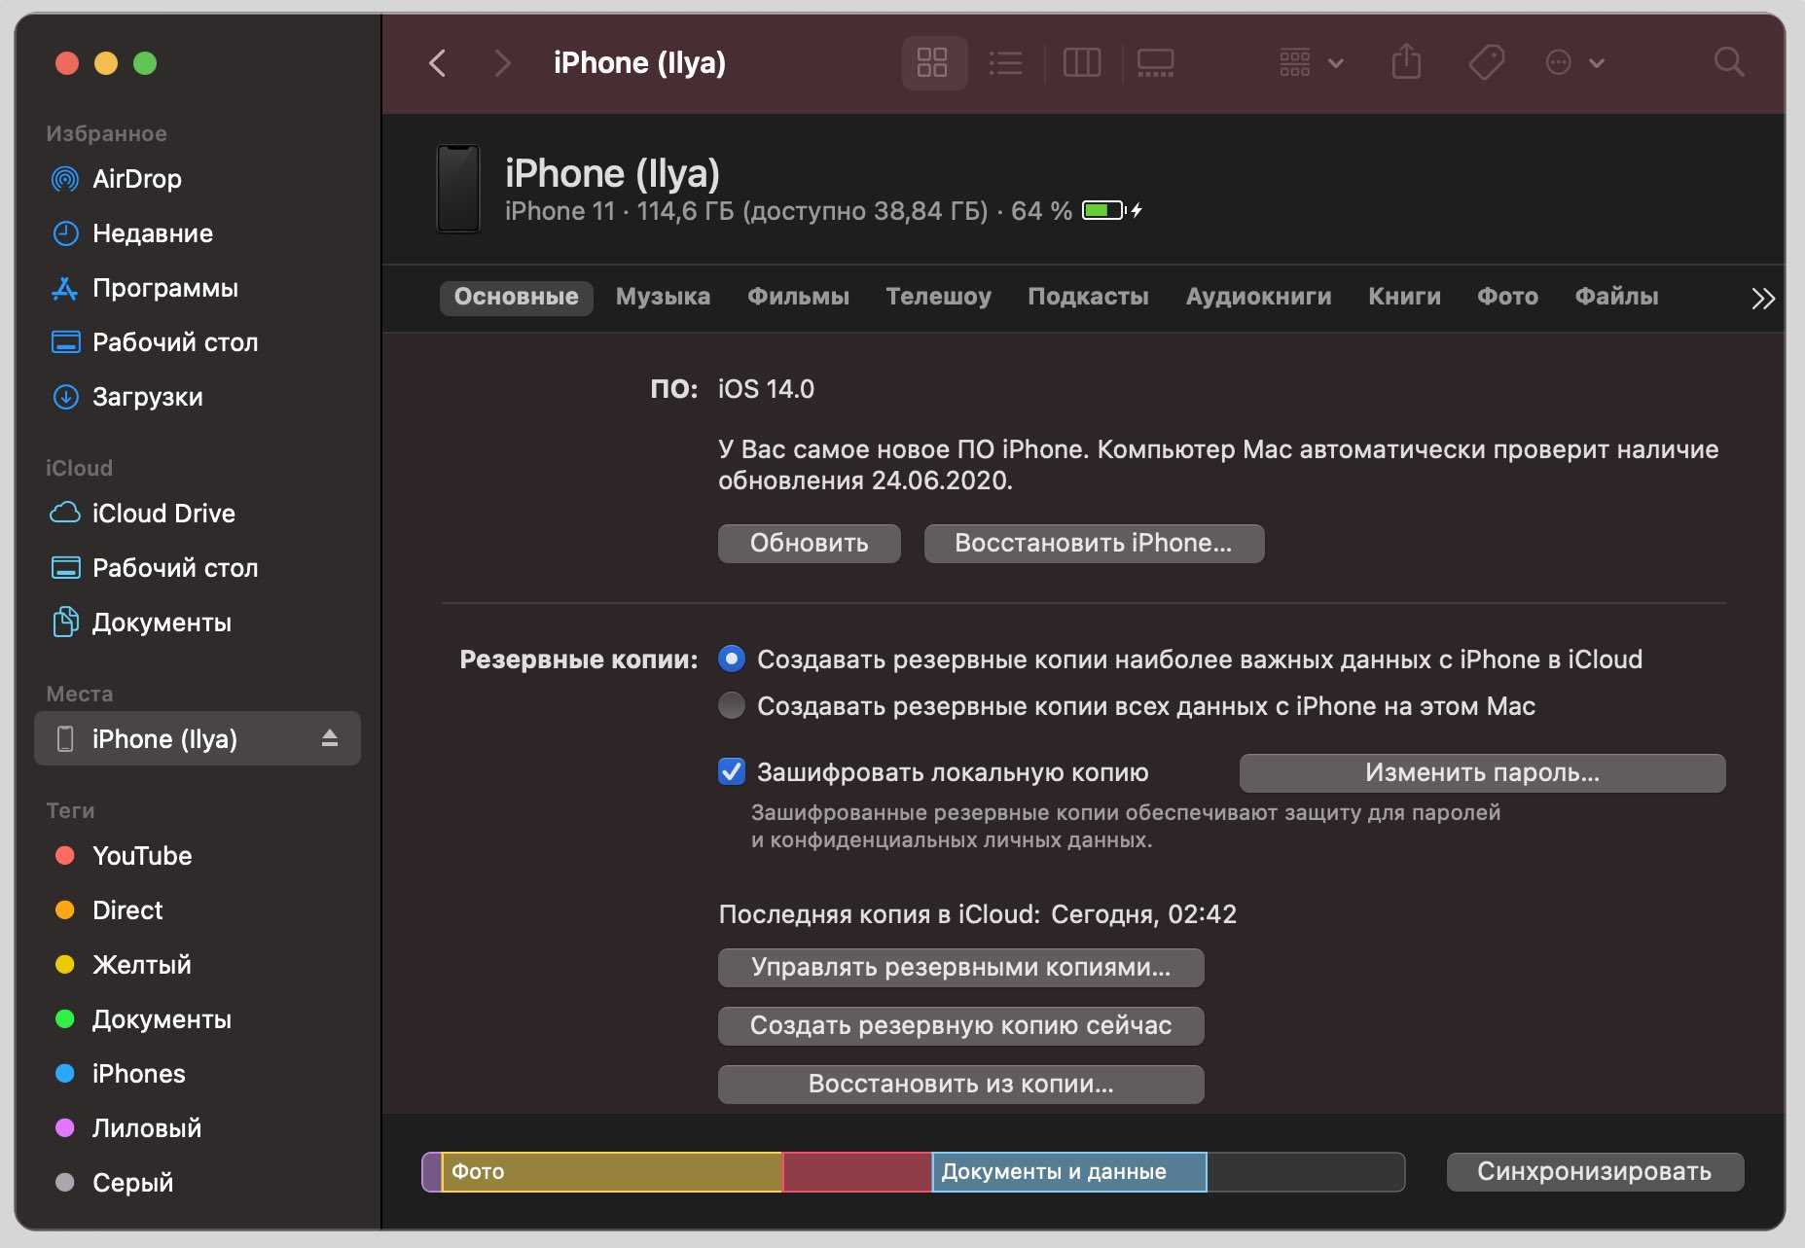Select backup to this Mac radio option
1805x1248 pixels.
click(x=732, y=705)
